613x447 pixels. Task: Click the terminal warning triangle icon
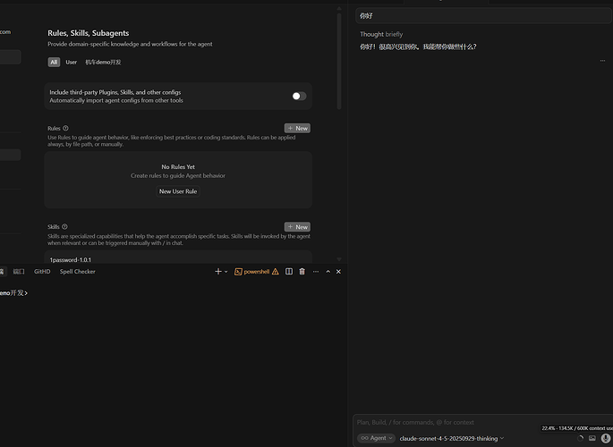(x=276, y=272)
